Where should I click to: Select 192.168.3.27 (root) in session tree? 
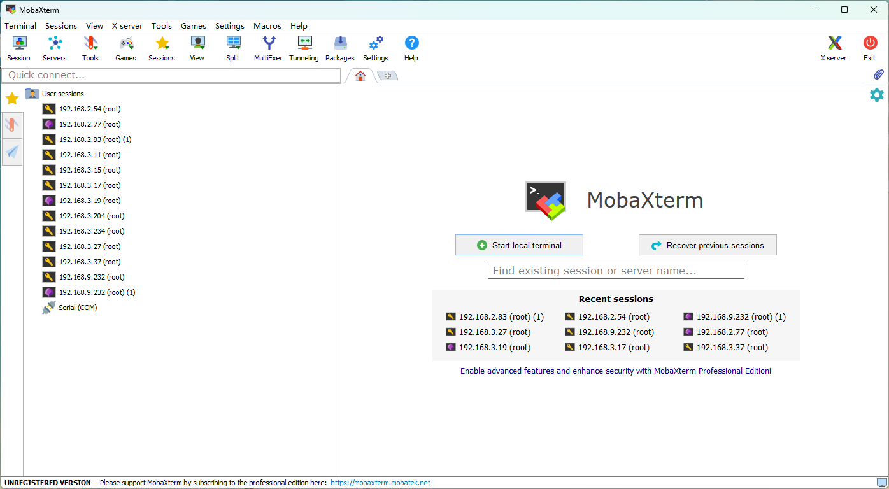tap(90, 246)
